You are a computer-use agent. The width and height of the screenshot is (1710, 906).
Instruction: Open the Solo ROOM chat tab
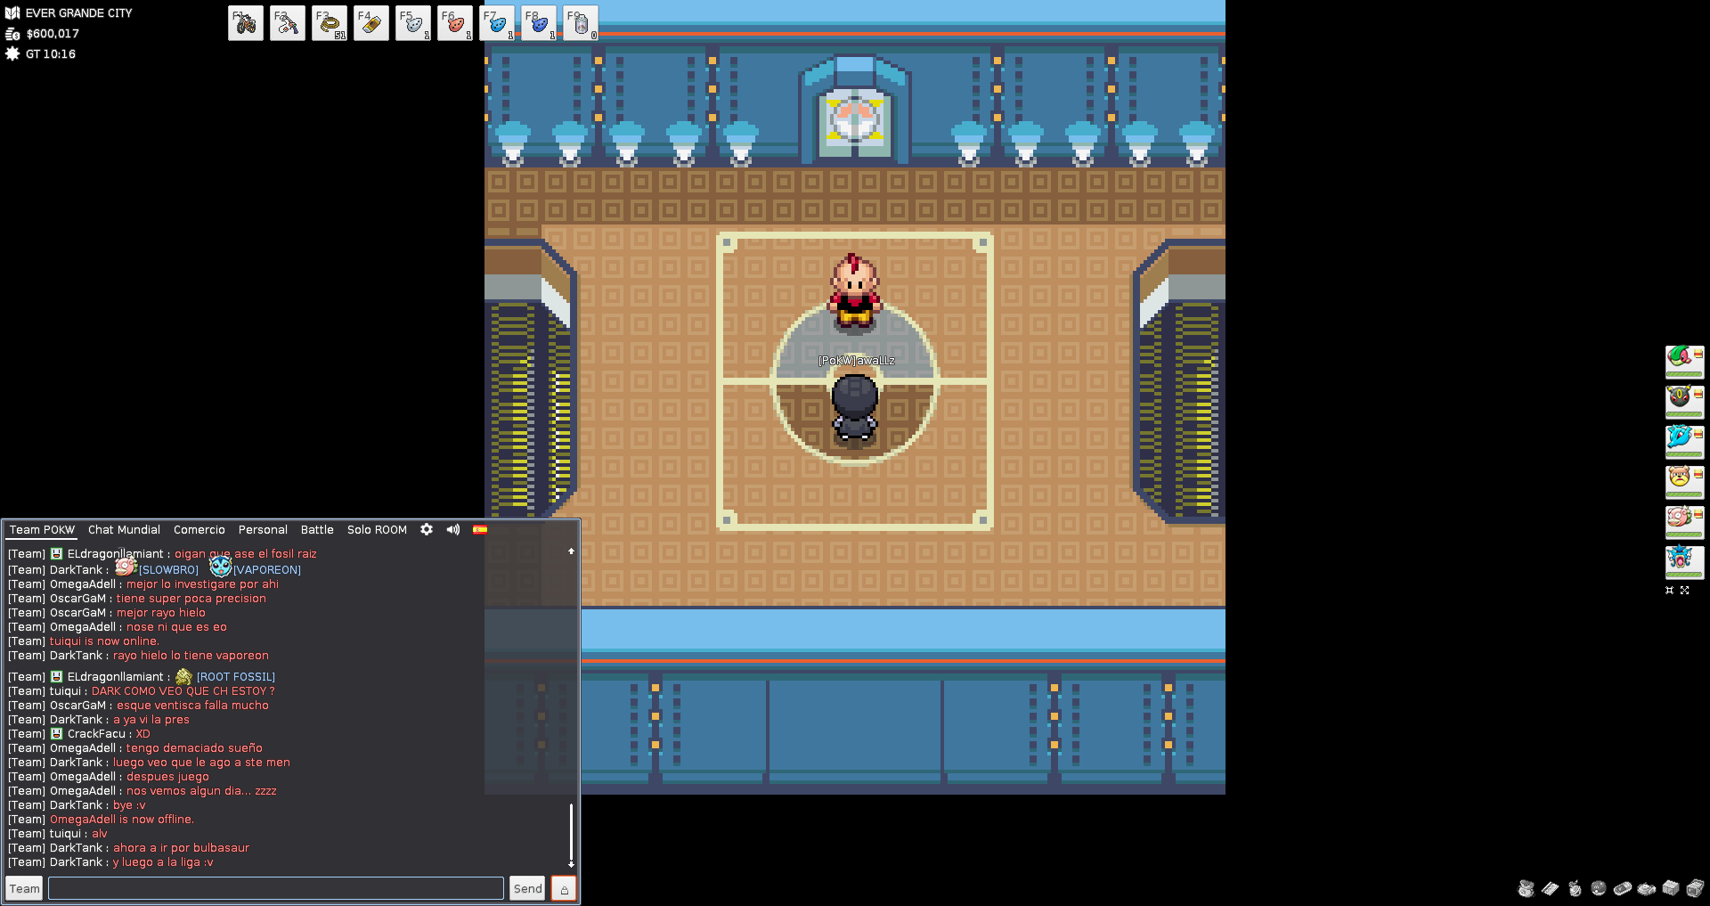point(377,529)
